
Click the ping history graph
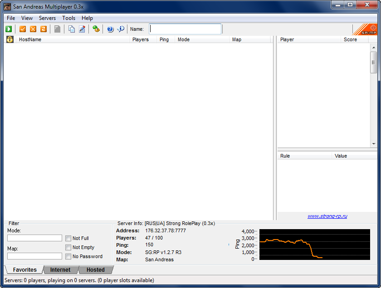click(315, 245)
